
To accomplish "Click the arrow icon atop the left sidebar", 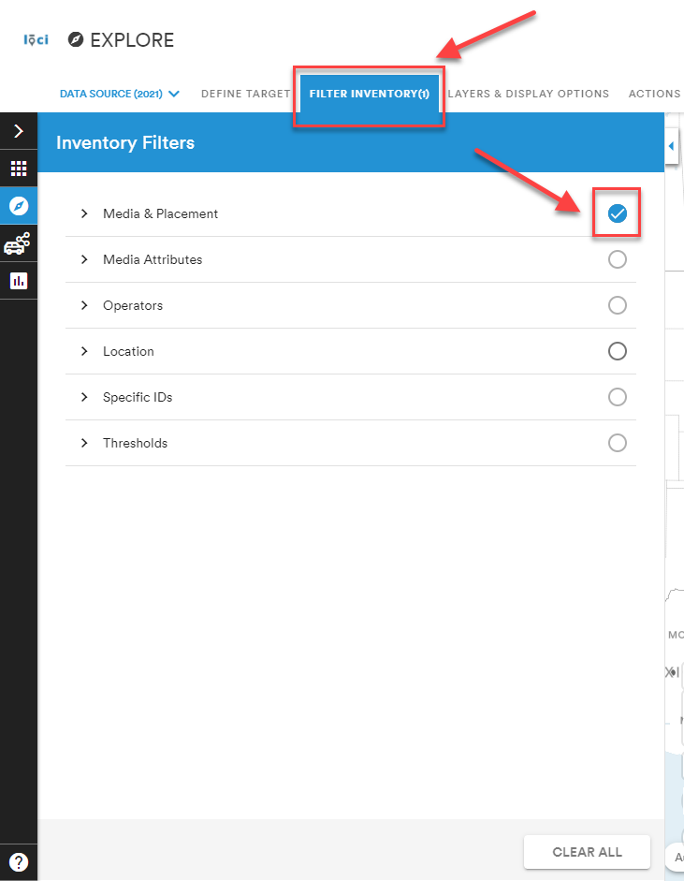I will (18, 131).
